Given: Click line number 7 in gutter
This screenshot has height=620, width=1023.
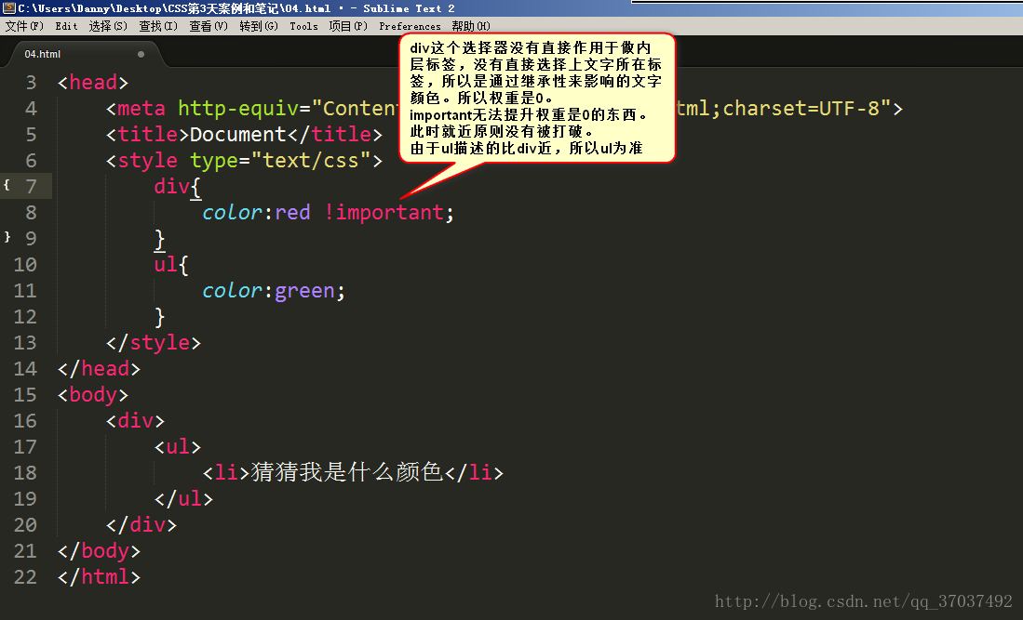Looking at the screenshot, I should click(32, 187).
